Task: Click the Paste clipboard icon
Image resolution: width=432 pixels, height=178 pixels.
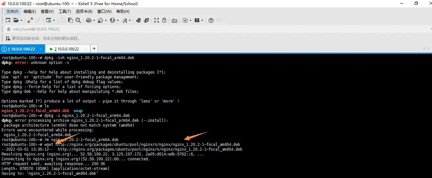Action: click(x=70, y=20)
